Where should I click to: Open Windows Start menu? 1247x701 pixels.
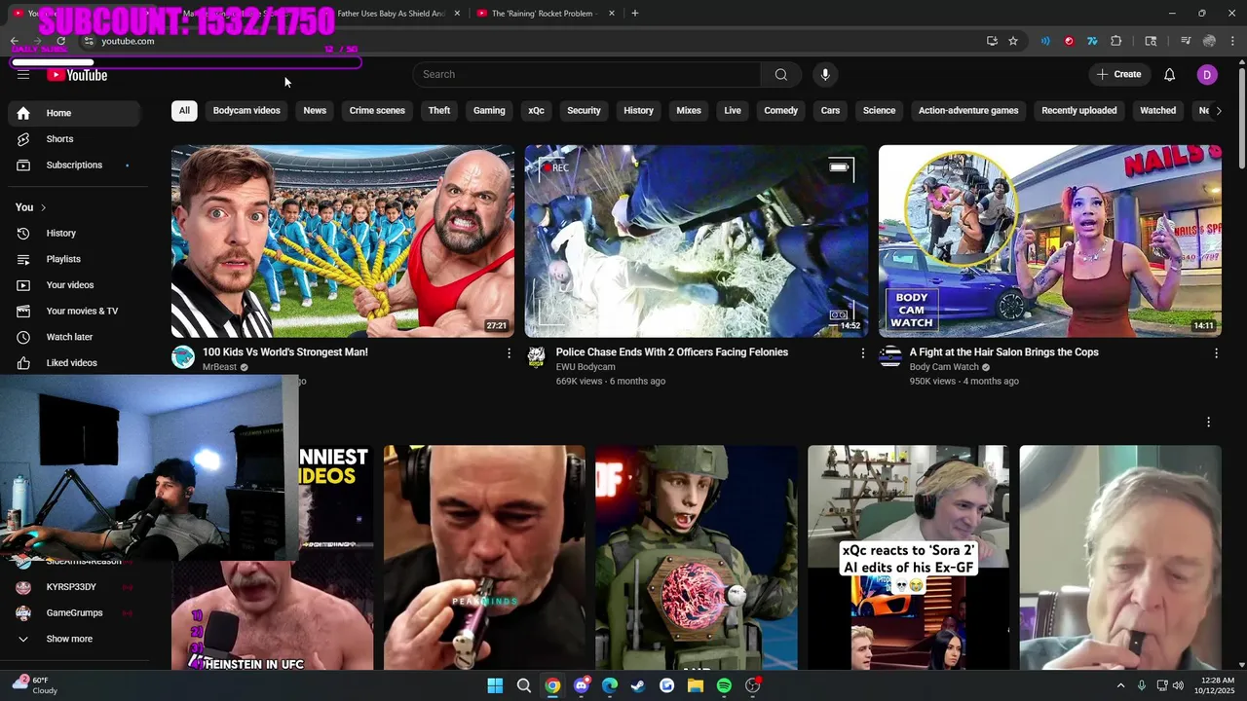[495, 686]
